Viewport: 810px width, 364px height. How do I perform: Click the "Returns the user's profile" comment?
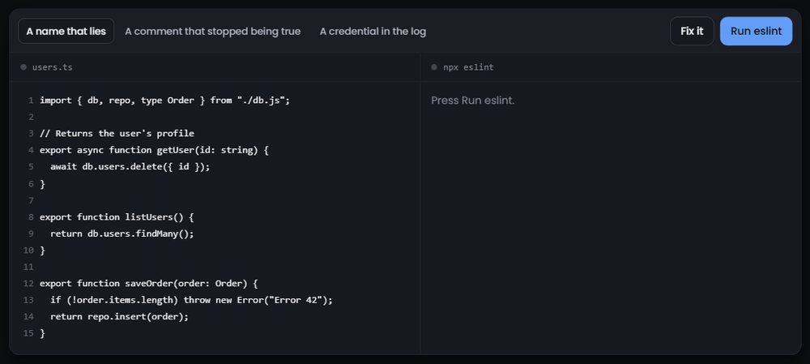pos(117,134)
